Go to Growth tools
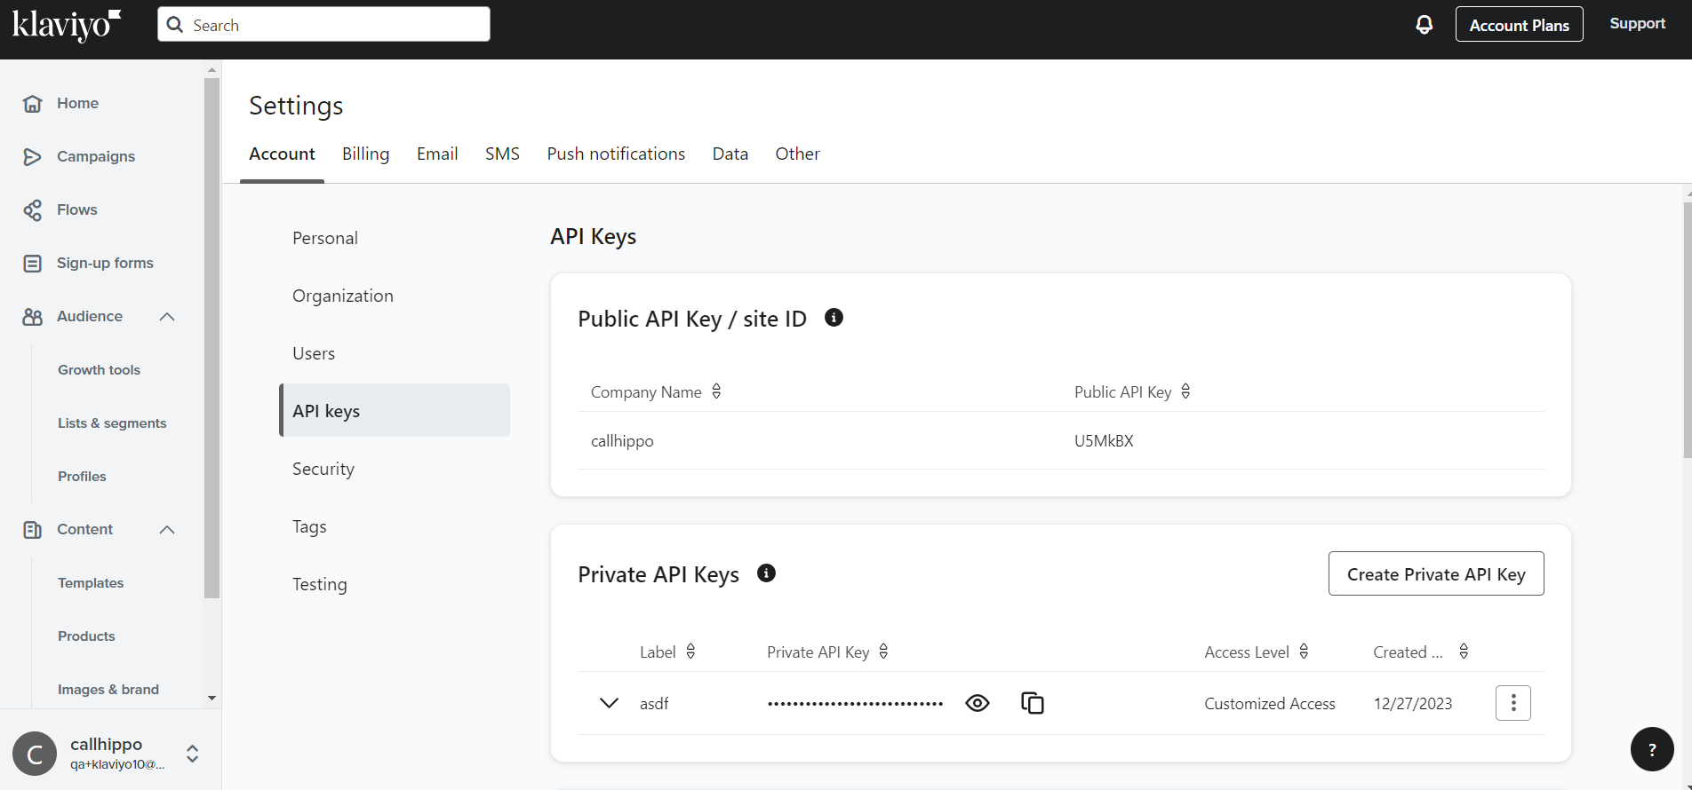 click(x=99, y=369)
